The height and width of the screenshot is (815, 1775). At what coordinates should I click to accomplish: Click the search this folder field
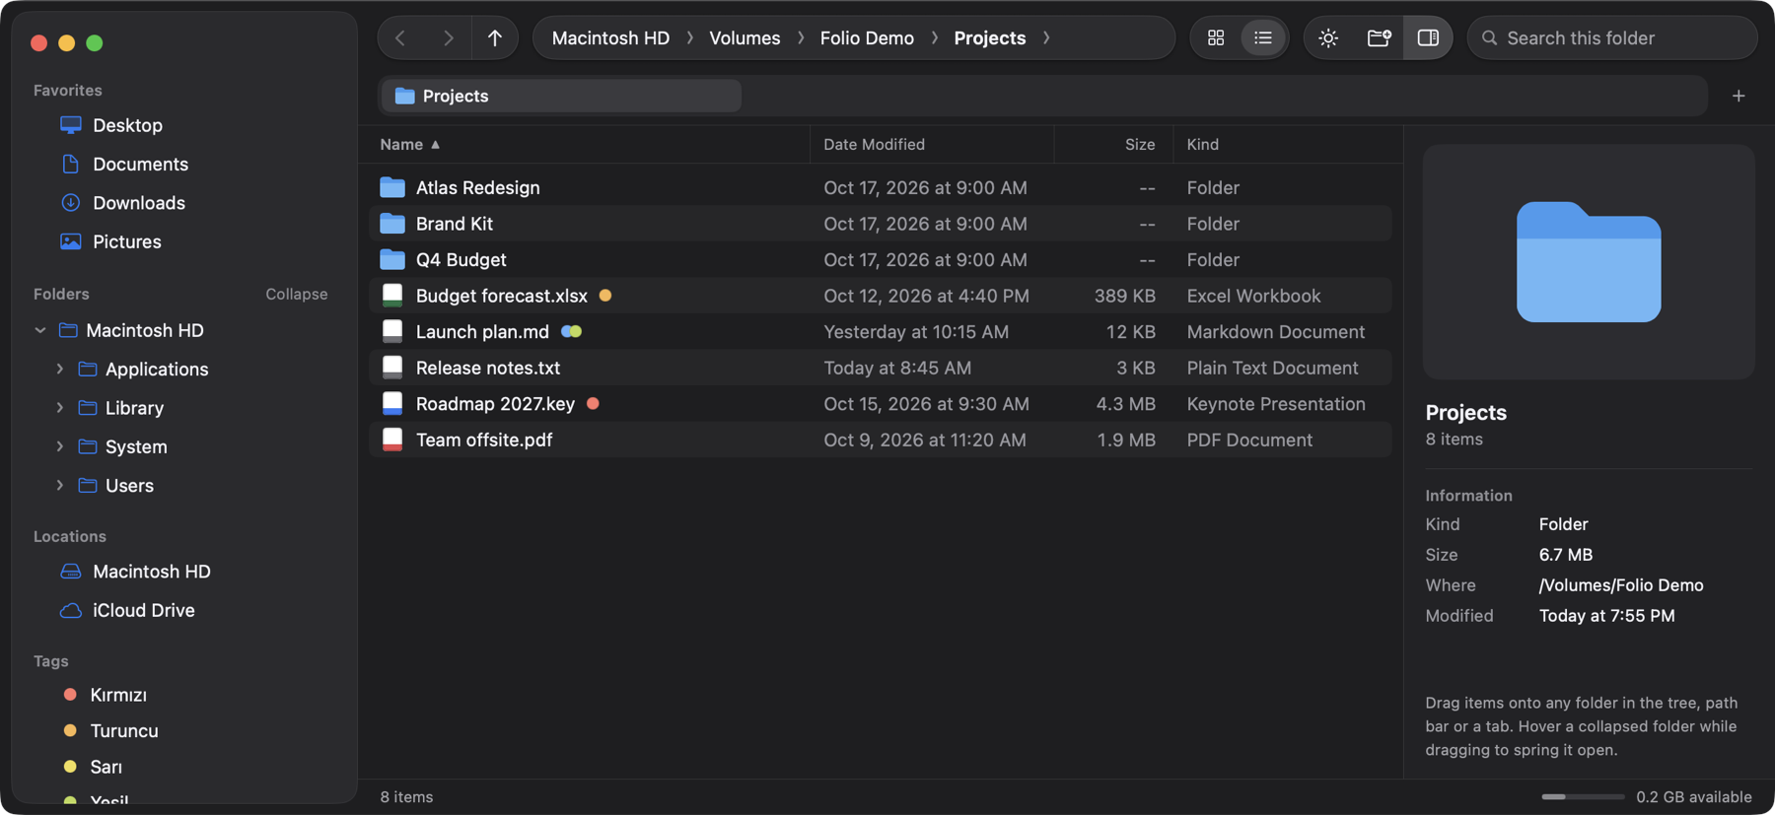(x=1612, y=37)
